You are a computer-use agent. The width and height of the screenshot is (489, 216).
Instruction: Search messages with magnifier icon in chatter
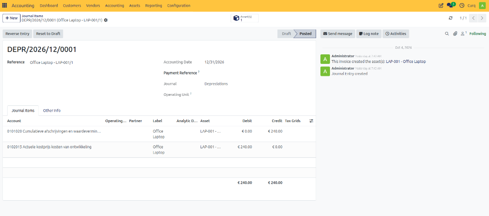pos(447,33)
